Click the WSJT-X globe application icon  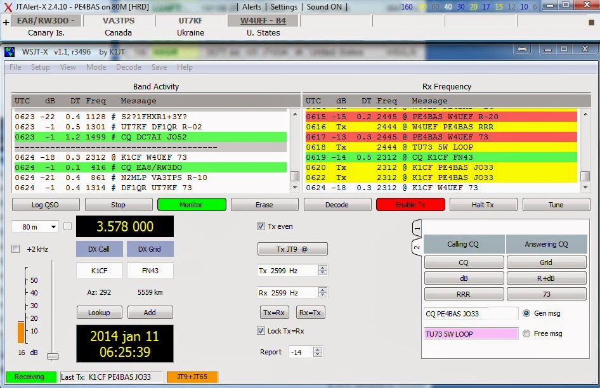(10, 51)
